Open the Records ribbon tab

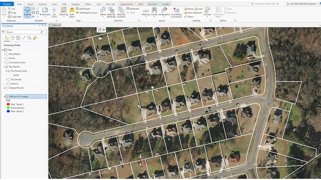point(152,4)
